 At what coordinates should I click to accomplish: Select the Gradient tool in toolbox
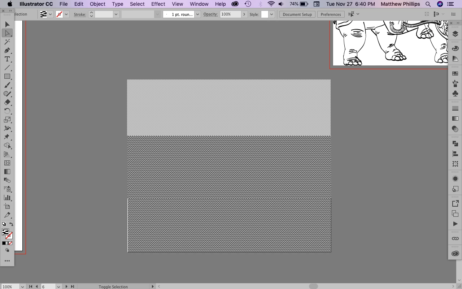click(x=7, y=172)
